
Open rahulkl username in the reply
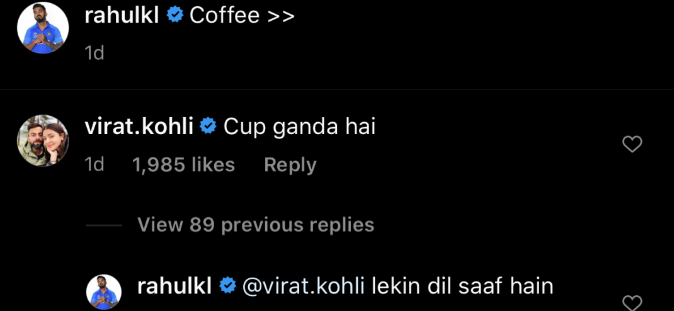pos(174,286)
